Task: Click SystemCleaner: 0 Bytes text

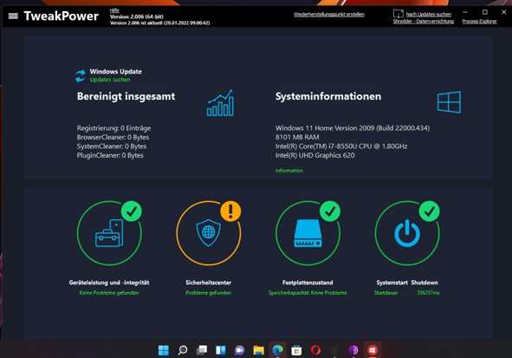Action: (112, 146)
